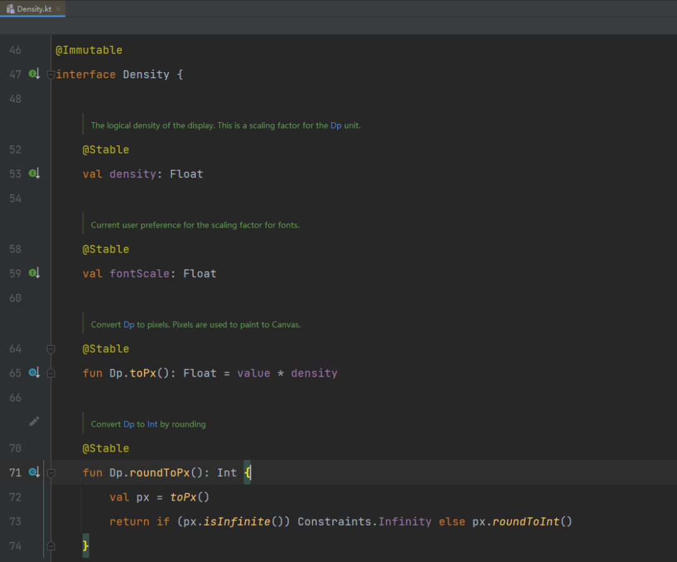
Task: Click line number 53 in gutter
Action: coord(15,174)
